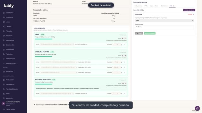Click the Observaciones text field containing Conforme
The width and height of the screenshot is (202, 113).
[x=164, y=28]
